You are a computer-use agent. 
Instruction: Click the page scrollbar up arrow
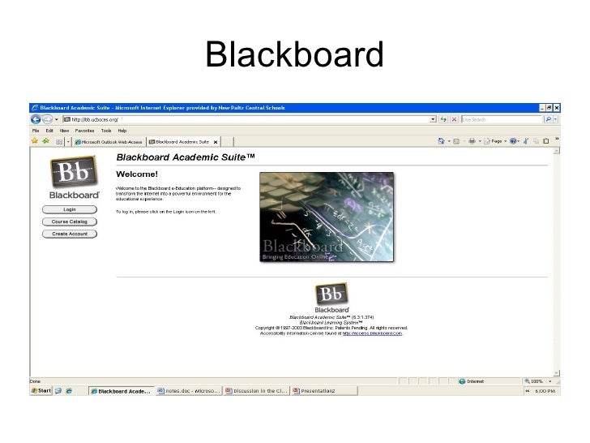pyautogui.click(x=557, y=151)
